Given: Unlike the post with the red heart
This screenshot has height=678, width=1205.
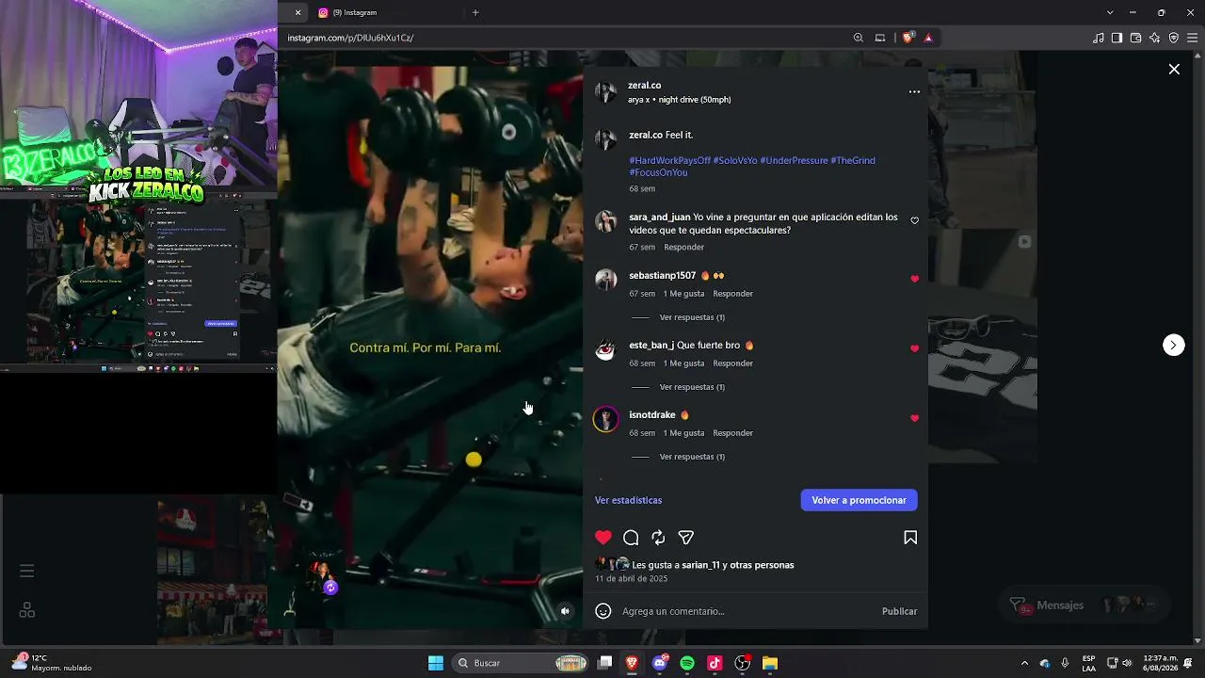Looking at the screenshot, I should (603, 538).
